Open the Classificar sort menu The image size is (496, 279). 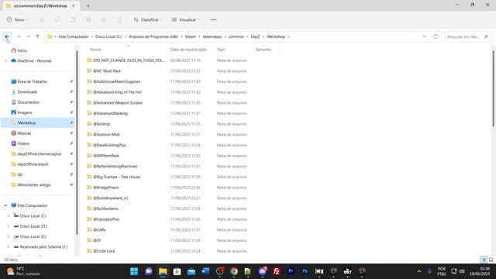click(148, 19)
